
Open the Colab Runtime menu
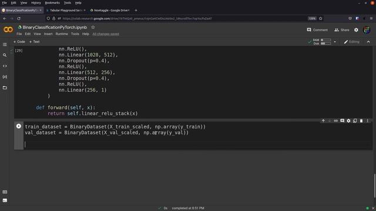coord(62,34)
